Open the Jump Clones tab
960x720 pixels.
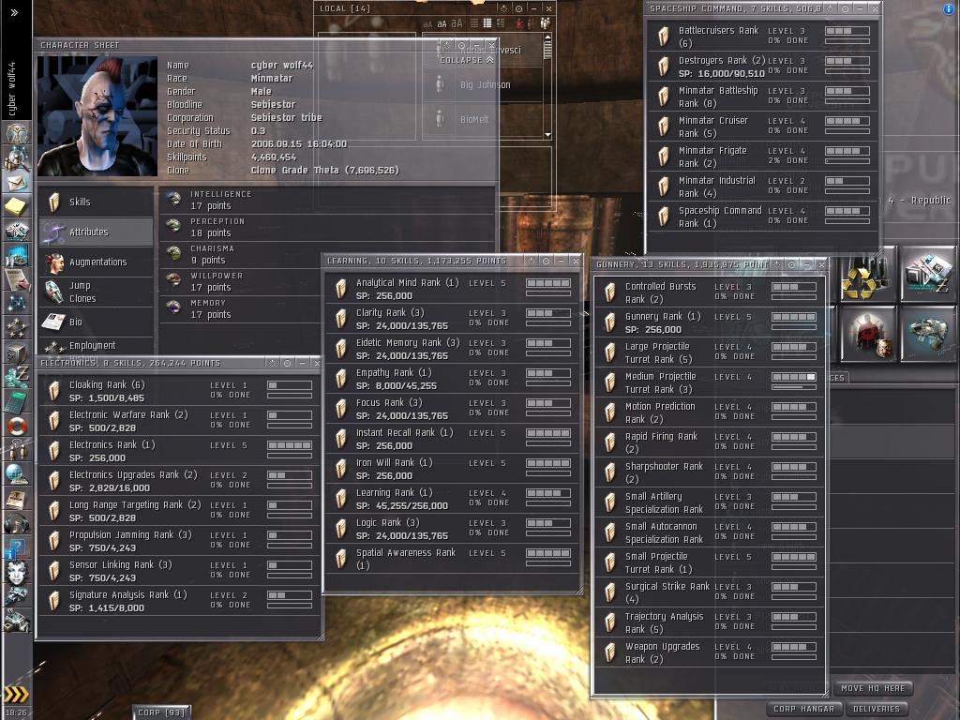pyautogui.click(x=97, y=292)
